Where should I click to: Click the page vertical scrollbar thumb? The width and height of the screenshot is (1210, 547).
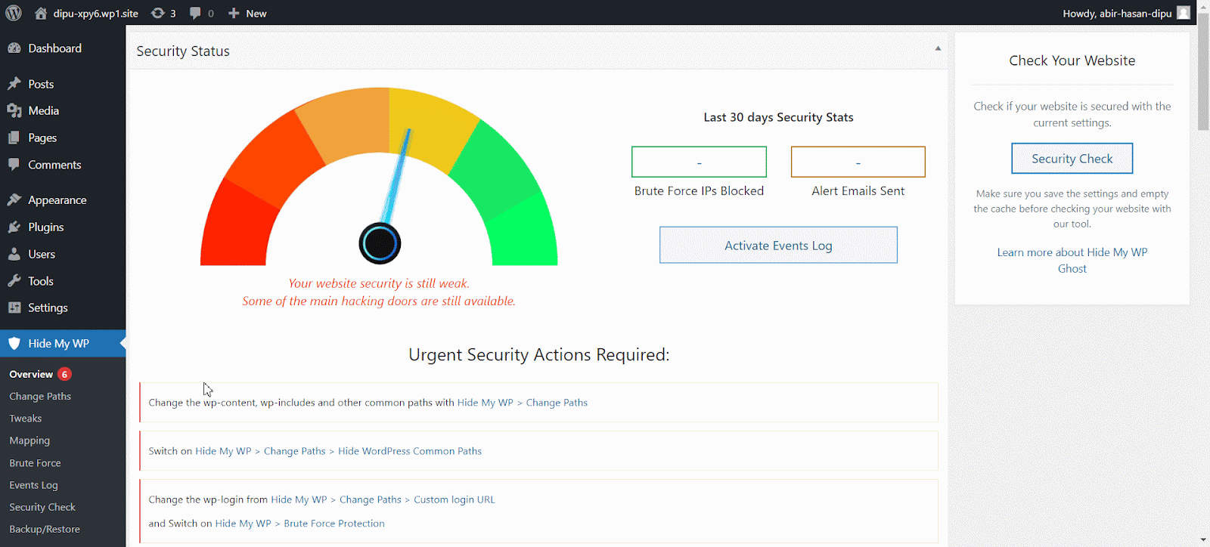(1203, 72)
